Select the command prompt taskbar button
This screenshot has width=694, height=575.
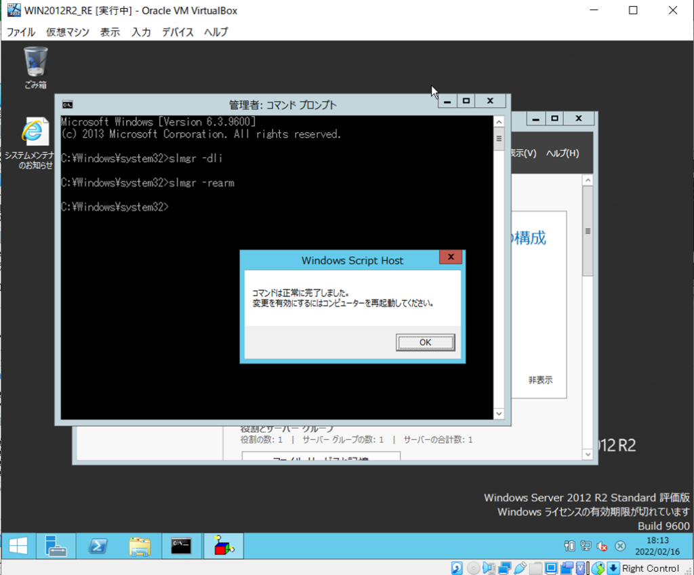pos(182,546)
